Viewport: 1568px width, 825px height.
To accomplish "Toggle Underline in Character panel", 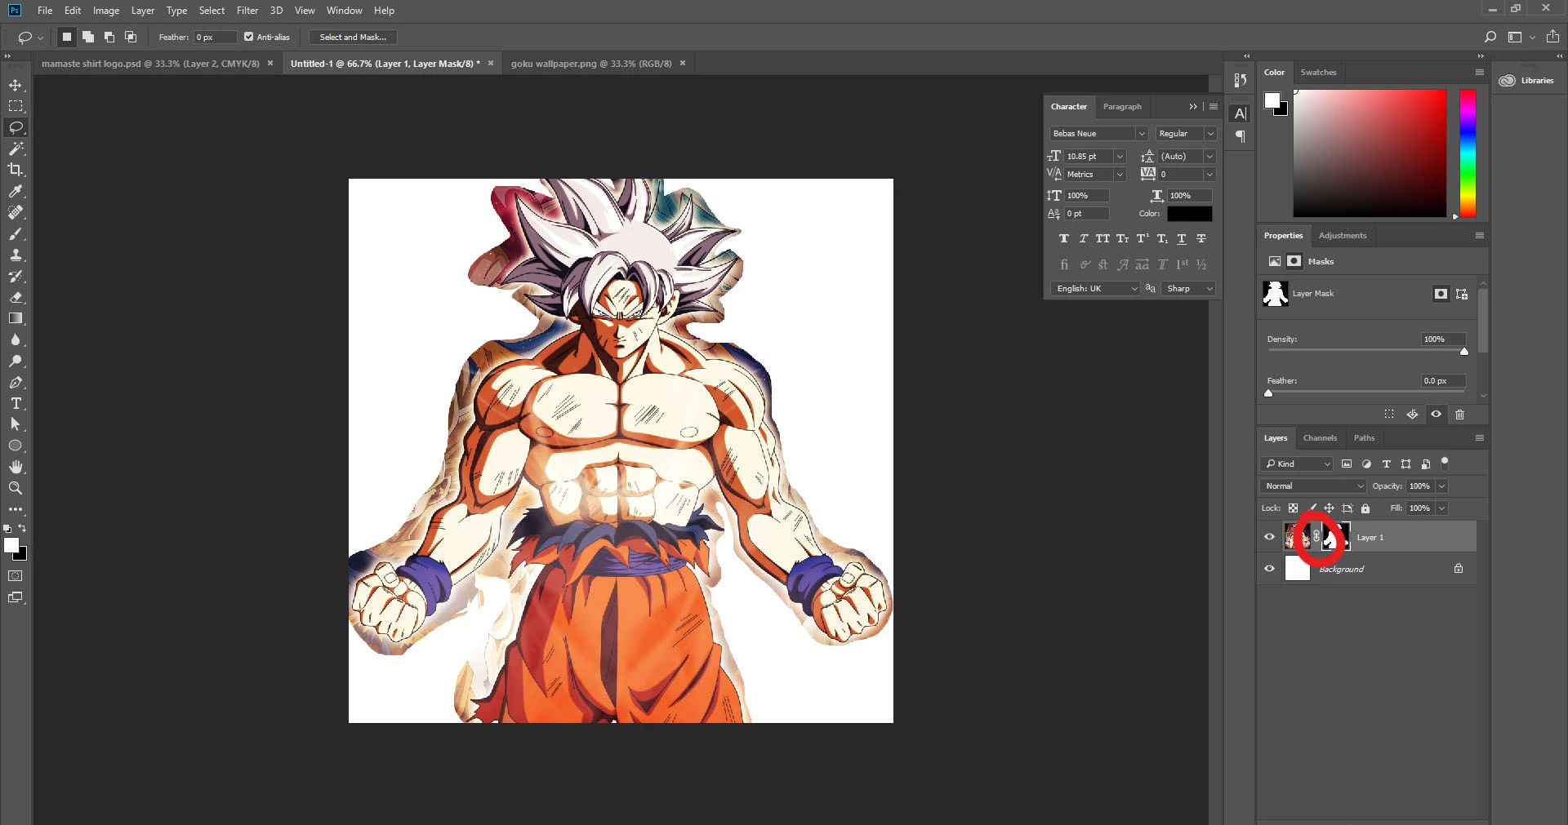I will (1181, 239).
